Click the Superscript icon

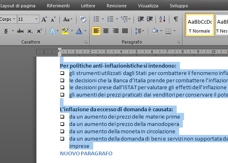click(39, 31)
